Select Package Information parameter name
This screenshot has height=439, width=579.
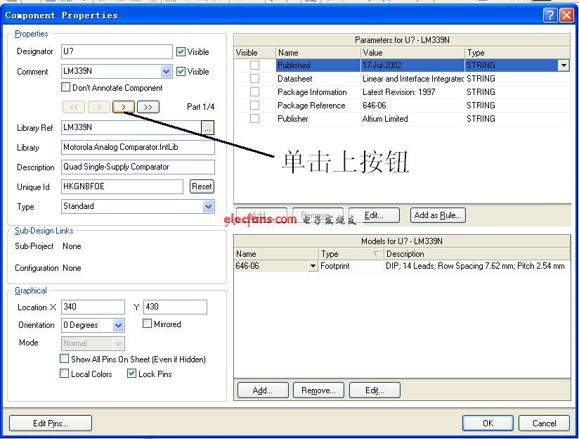(x=312, y=91)
